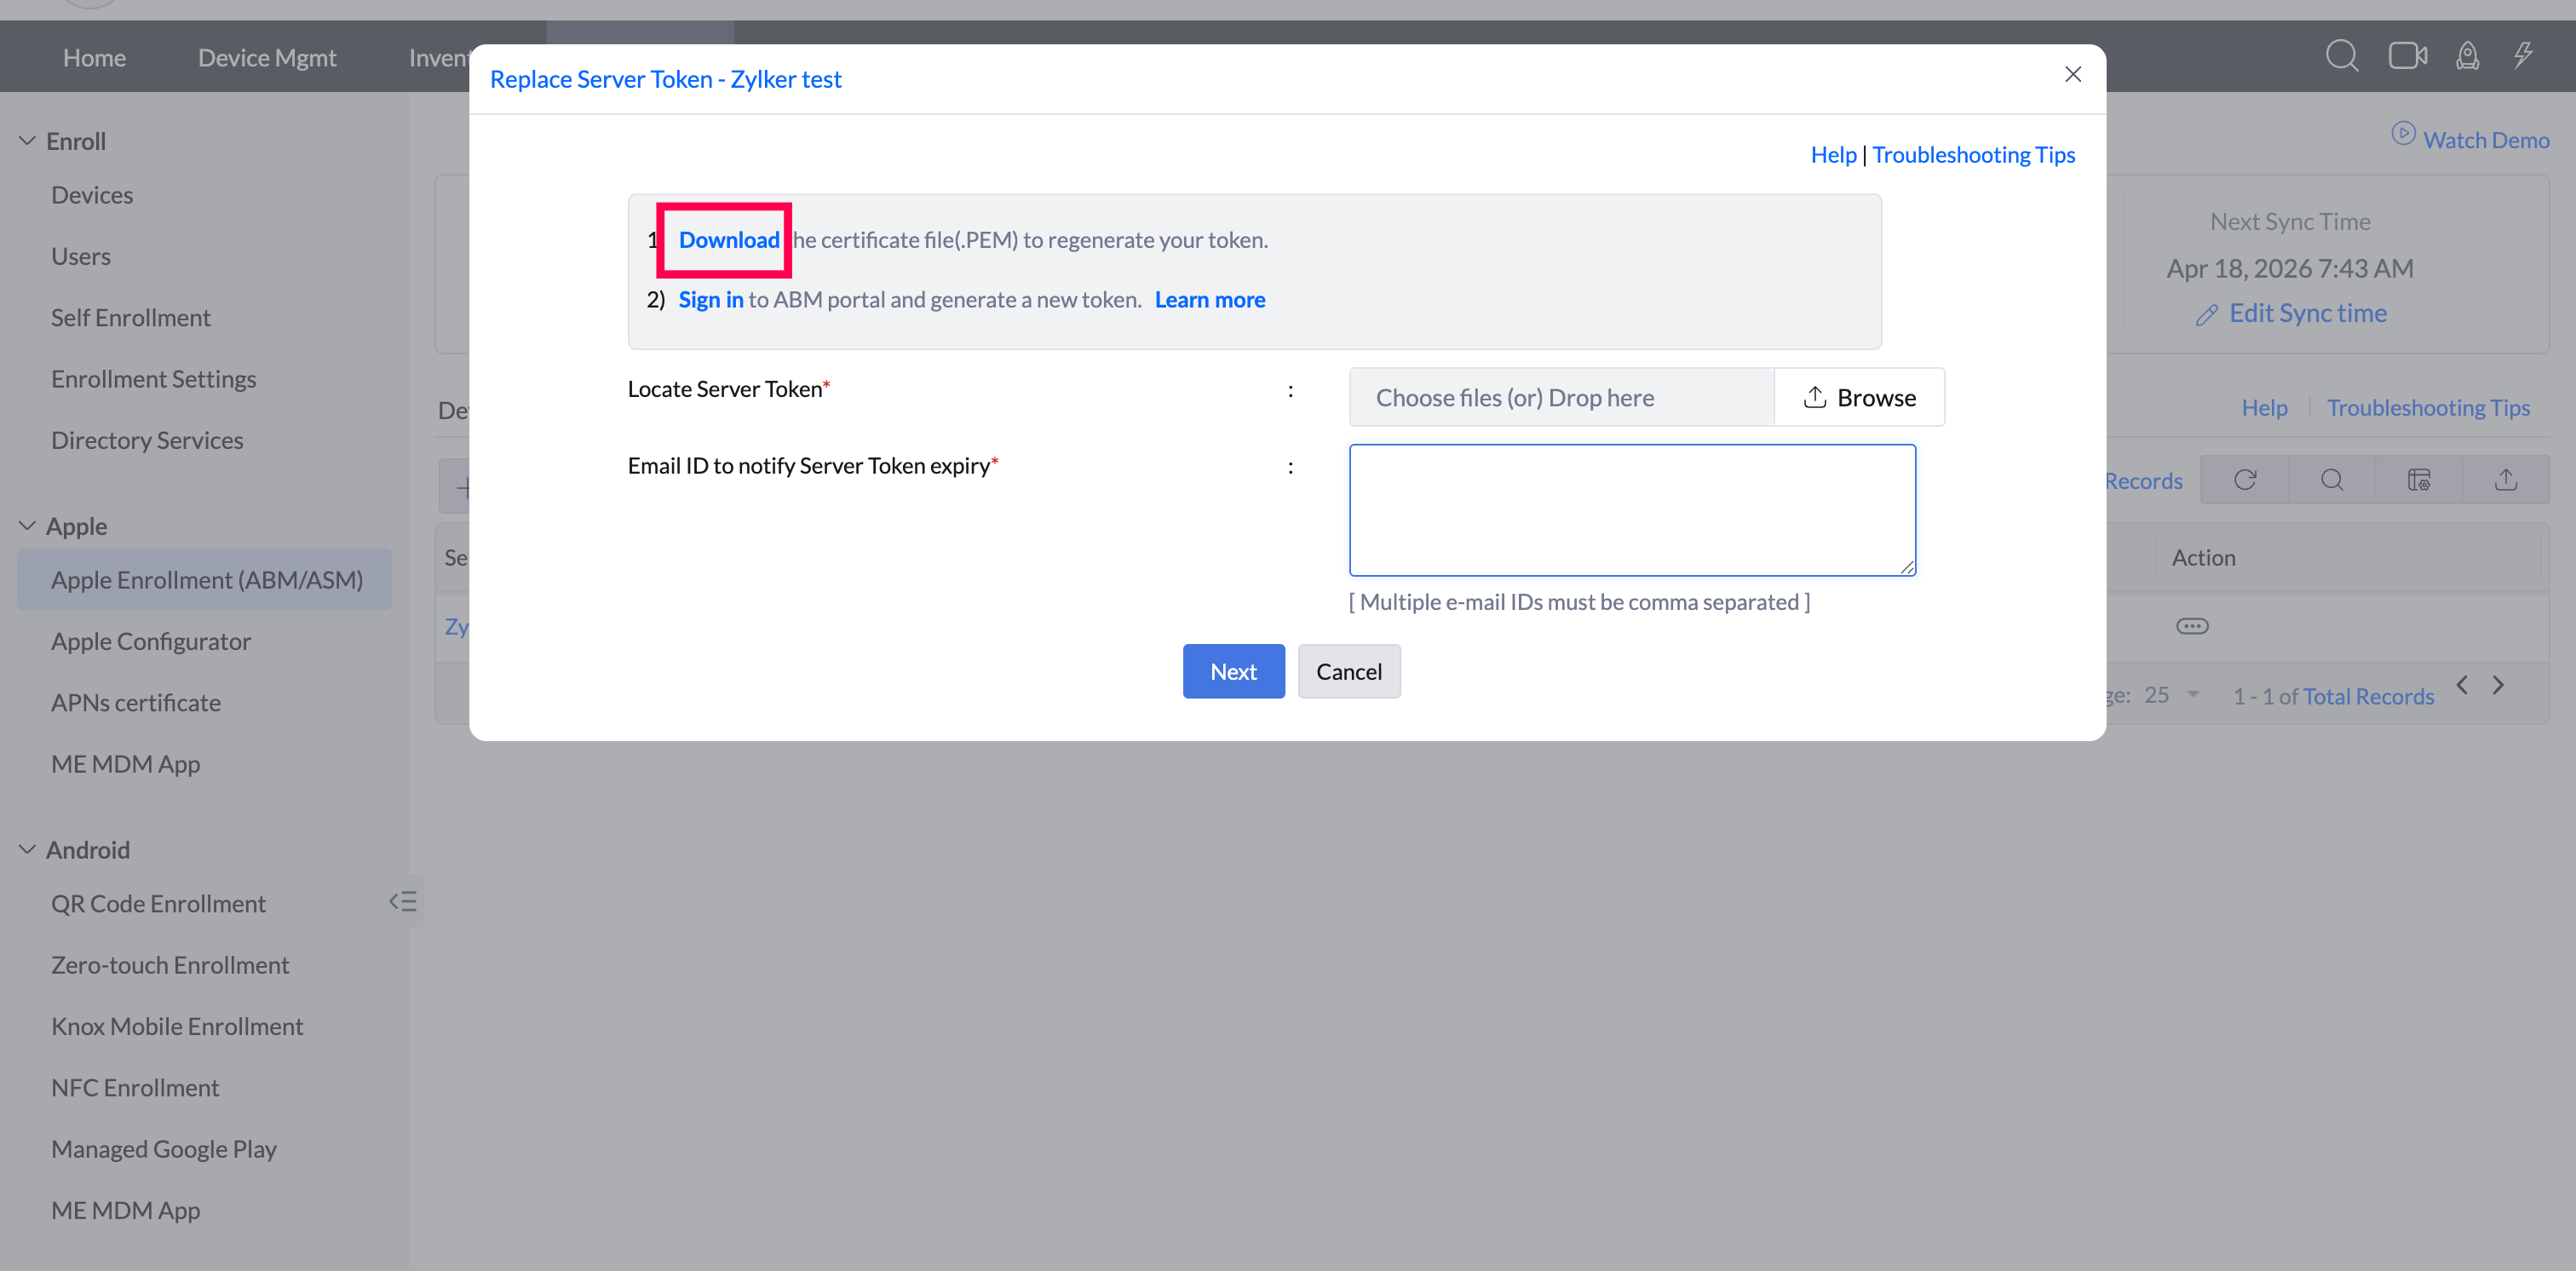Collapse the Apple section in sidebar
Screen dimensions: 2576x1271
[27, 526]
